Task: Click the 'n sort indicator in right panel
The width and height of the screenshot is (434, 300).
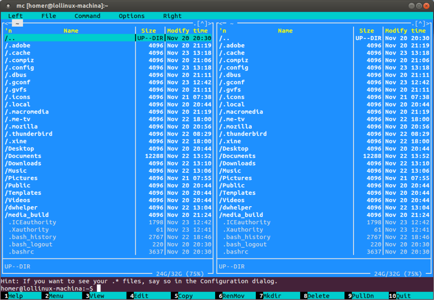Action: pos(223,31)
